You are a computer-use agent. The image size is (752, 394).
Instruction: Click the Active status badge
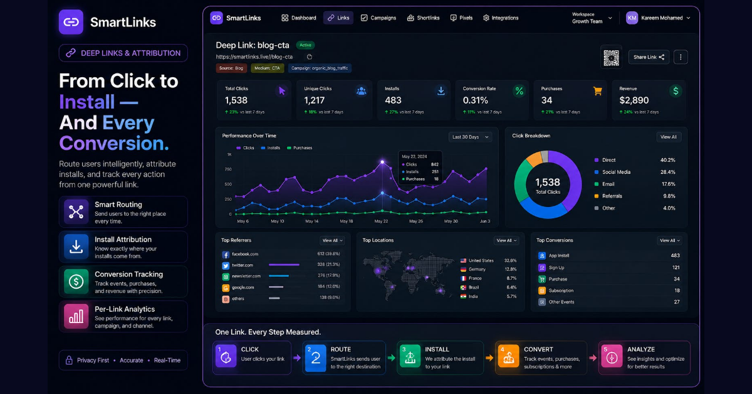click(x=306, y=45)
